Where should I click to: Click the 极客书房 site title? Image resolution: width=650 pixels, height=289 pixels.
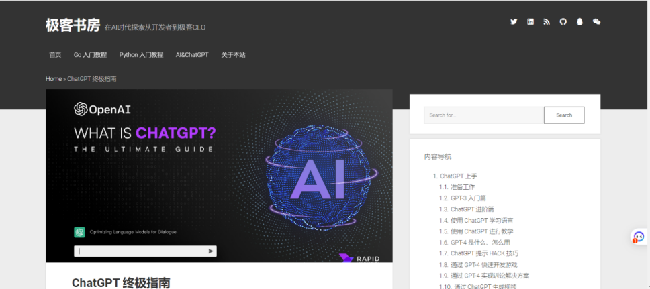pos(73,25)
